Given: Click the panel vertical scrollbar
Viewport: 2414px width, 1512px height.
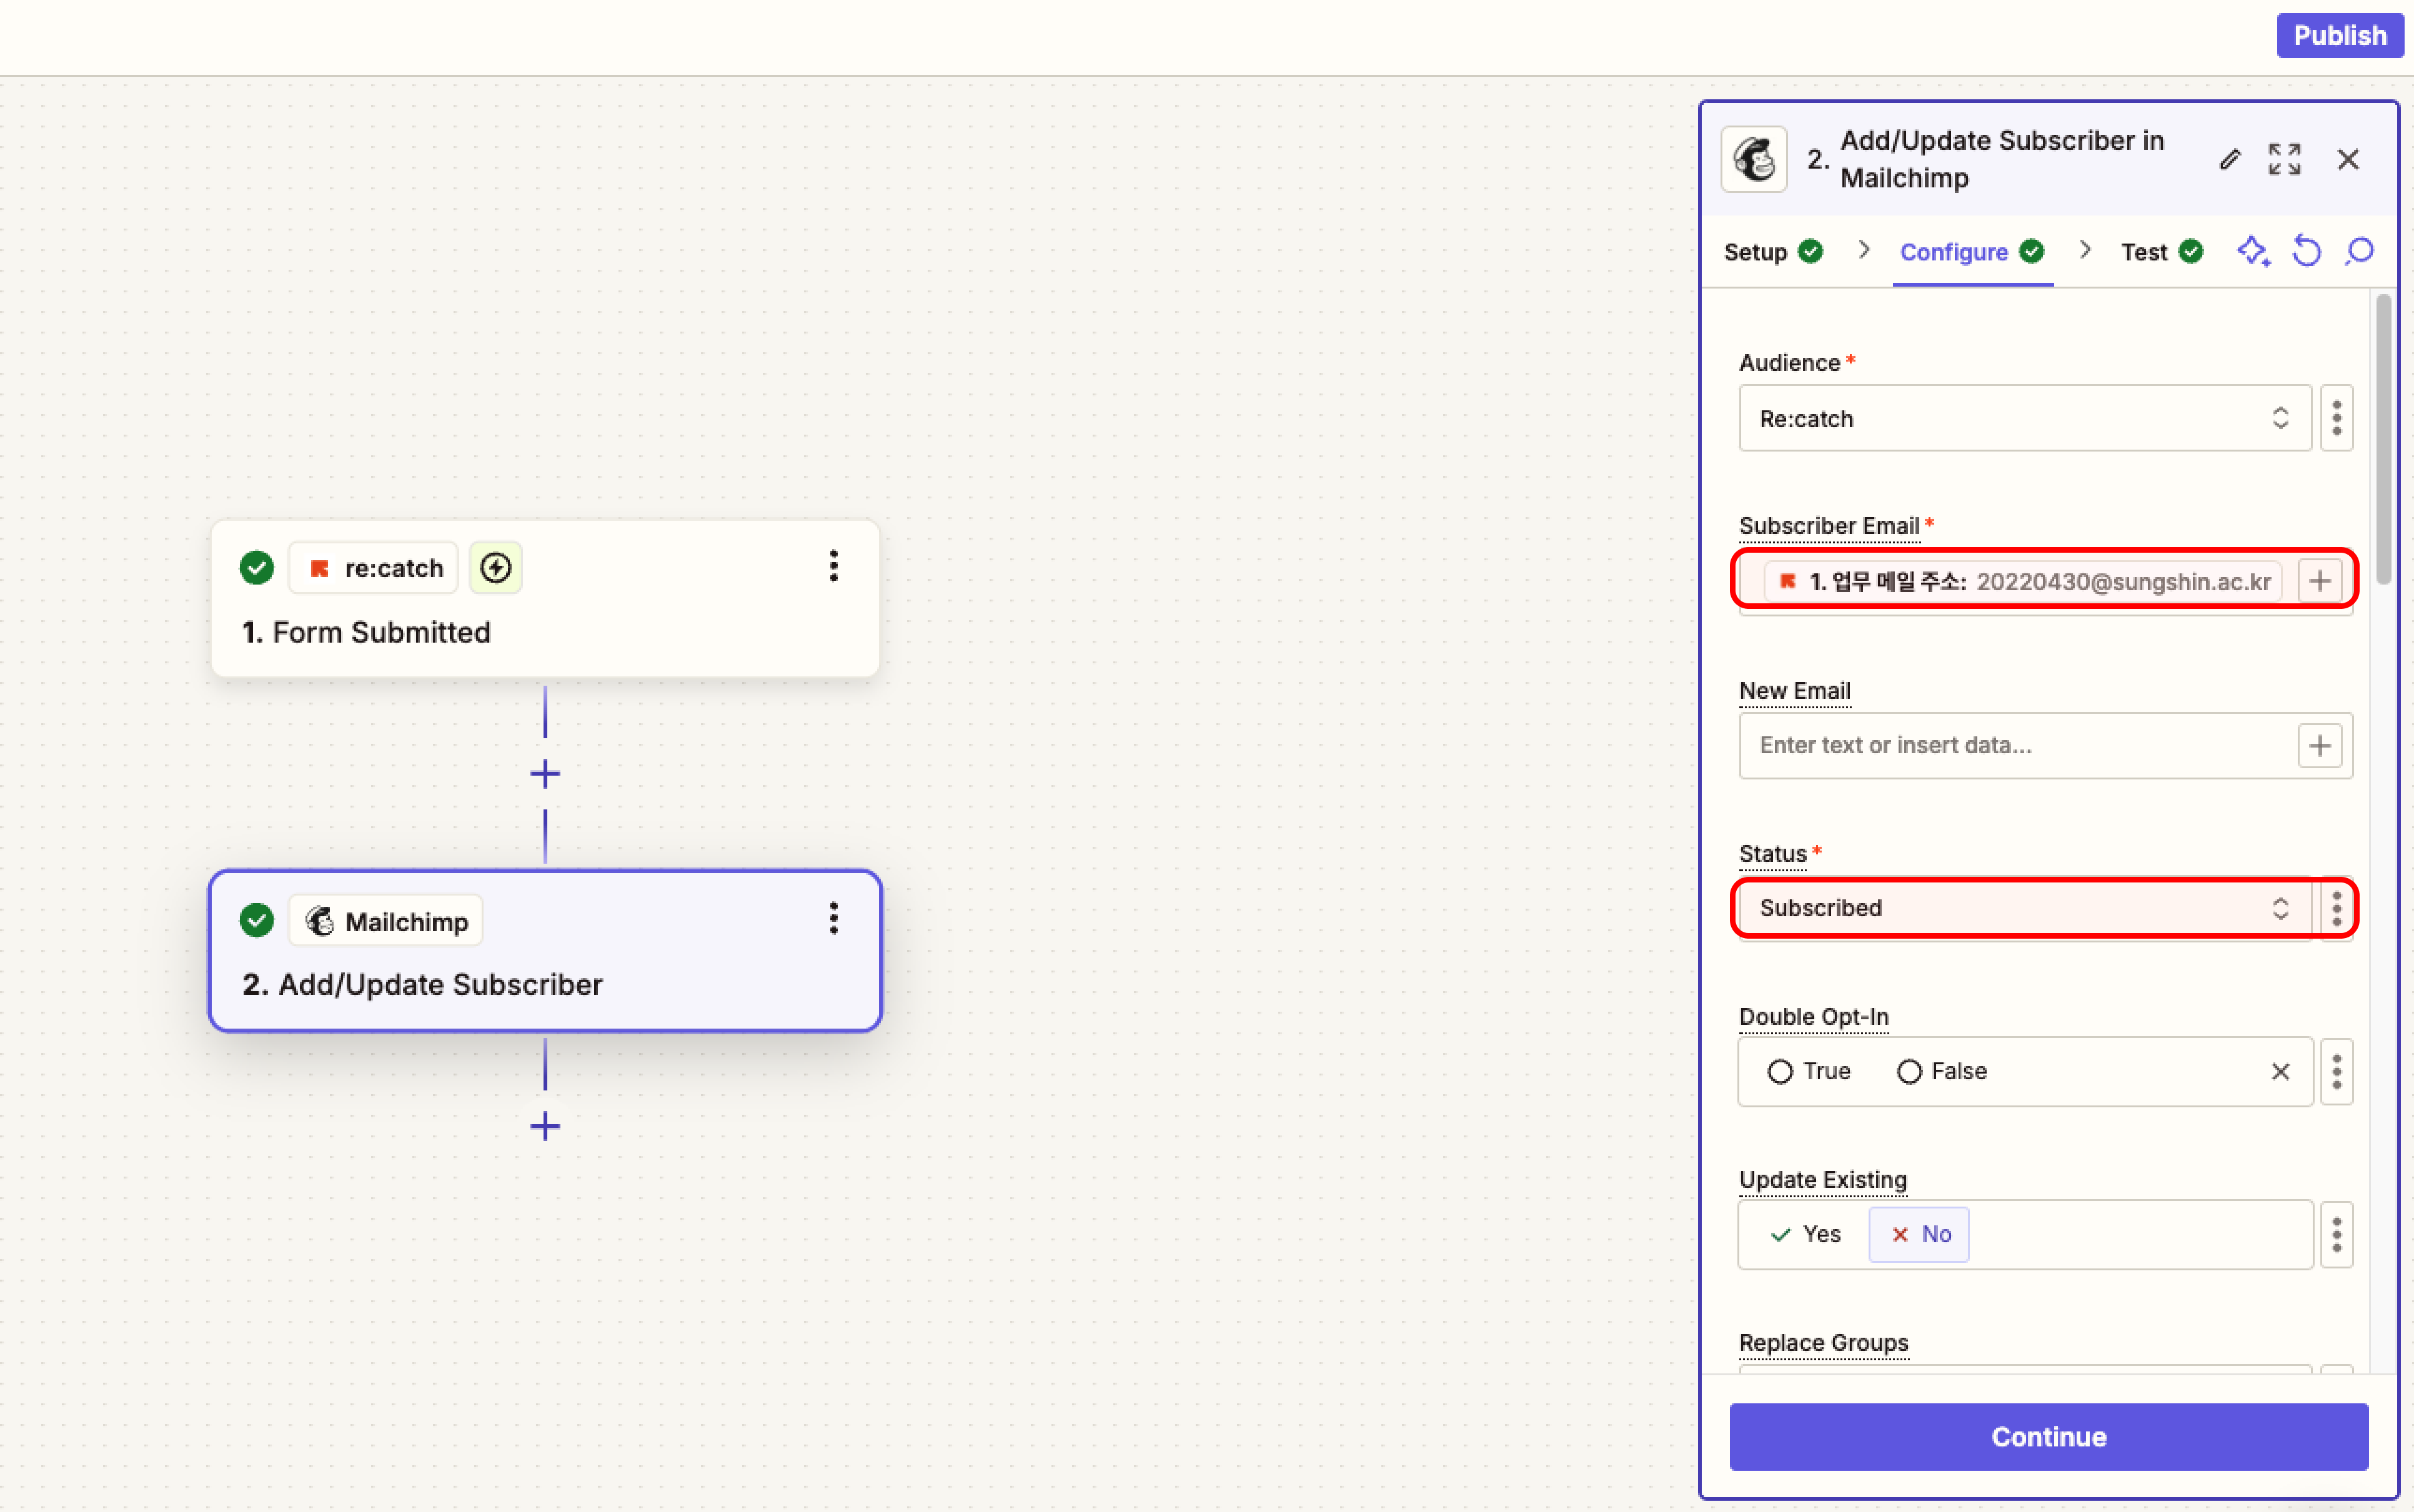Looking at the screenshot, I should point(2383,440).
